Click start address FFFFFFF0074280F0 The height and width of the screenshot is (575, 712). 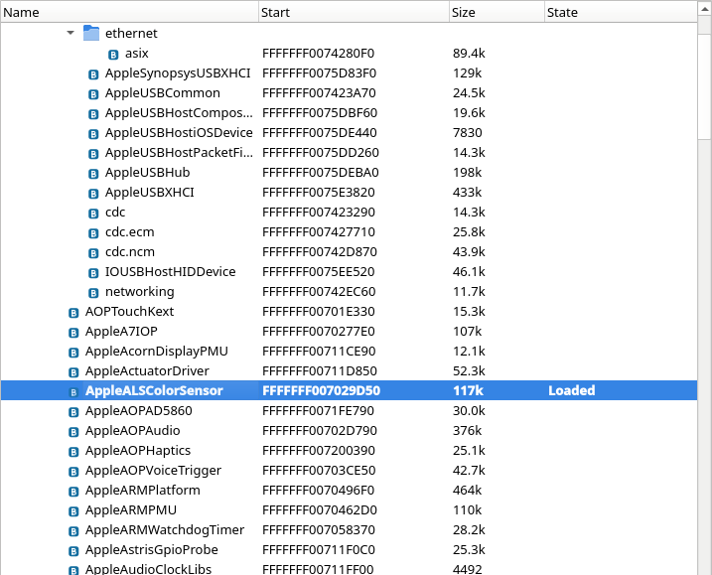319,54
